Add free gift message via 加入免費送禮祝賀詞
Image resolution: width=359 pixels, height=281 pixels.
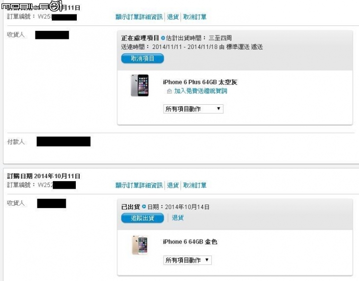(x=200, y=91)
